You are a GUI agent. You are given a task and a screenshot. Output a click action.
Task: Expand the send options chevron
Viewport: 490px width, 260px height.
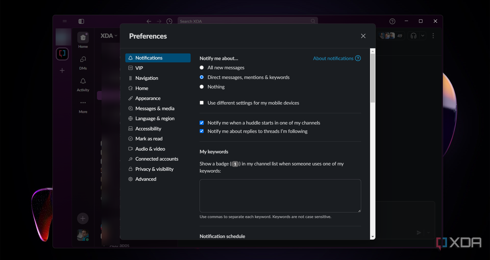(428, 233)
